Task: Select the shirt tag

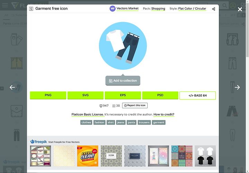Action: [111, 122]
